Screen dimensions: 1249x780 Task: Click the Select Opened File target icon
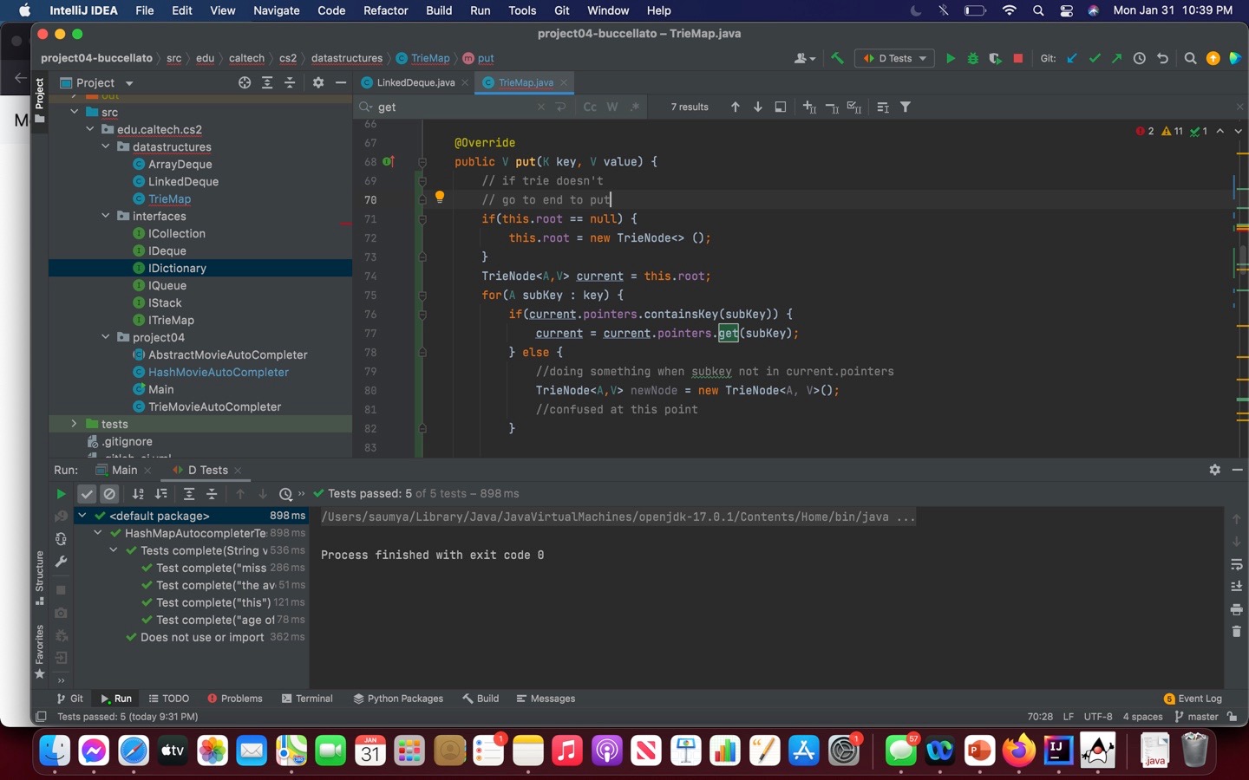(x=245, y=83)
